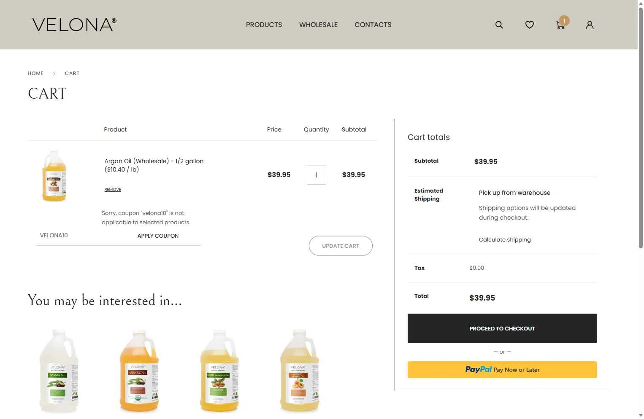Viewport: 644px width, 419px height.
Task: Open the wishlist heart icon
Action: click(530, 25)
